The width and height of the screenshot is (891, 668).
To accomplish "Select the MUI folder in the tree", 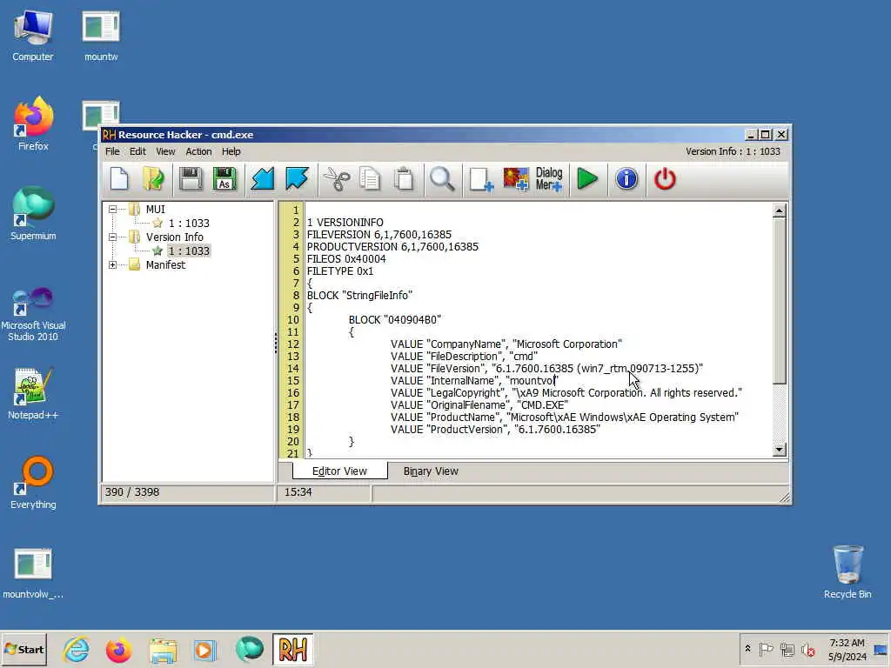I will tap(155, 209).
